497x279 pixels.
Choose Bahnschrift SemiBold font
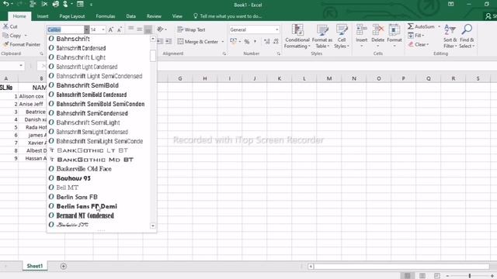[99, 85]
